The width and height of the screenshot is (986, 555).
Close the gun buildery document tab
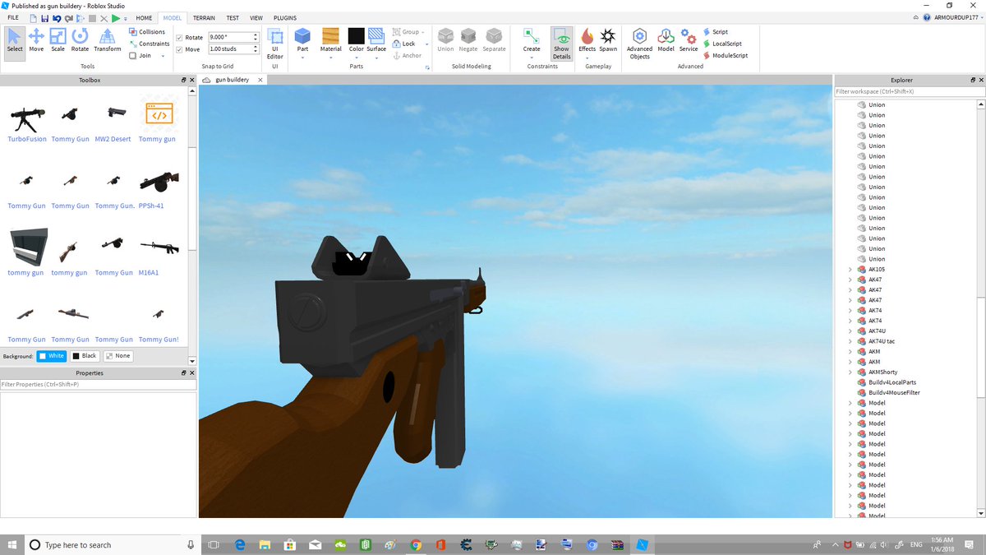click(260, 80)
